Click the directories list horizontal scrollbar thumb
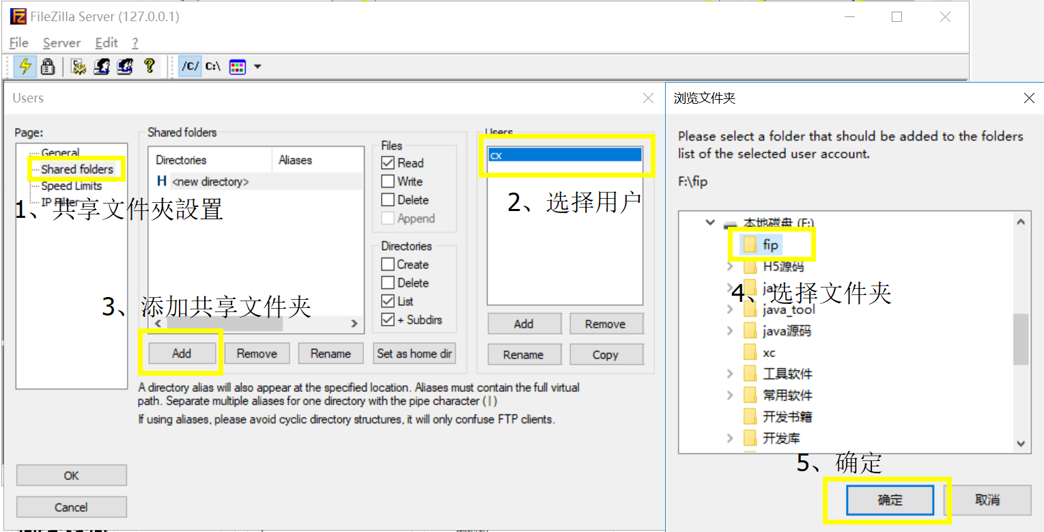This screenshot has width=1044, height=532. tap(225, 324)
